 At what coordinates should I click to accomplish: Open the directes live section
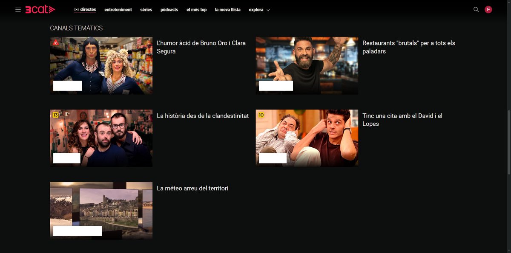(85, 9)
